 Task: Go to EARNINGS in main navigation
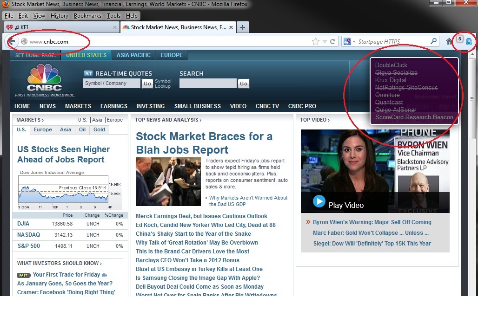(x=114, y=106)
